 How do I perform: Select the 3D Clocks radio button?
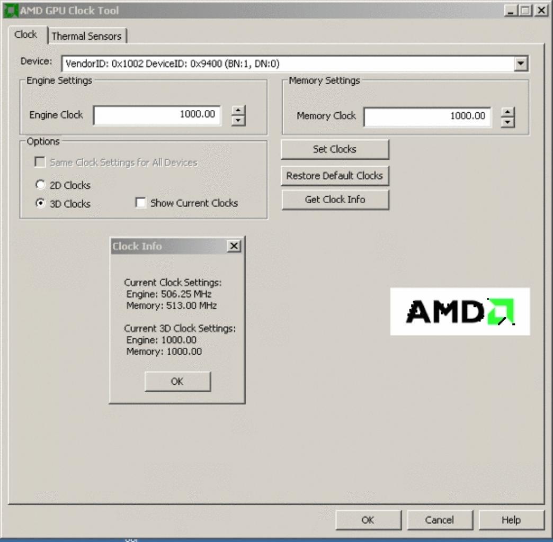pos(41,203)
